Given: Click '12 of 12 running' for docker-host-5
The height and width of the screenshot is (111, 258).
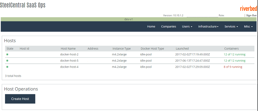Looking at the screenshot, I should 235,61.
